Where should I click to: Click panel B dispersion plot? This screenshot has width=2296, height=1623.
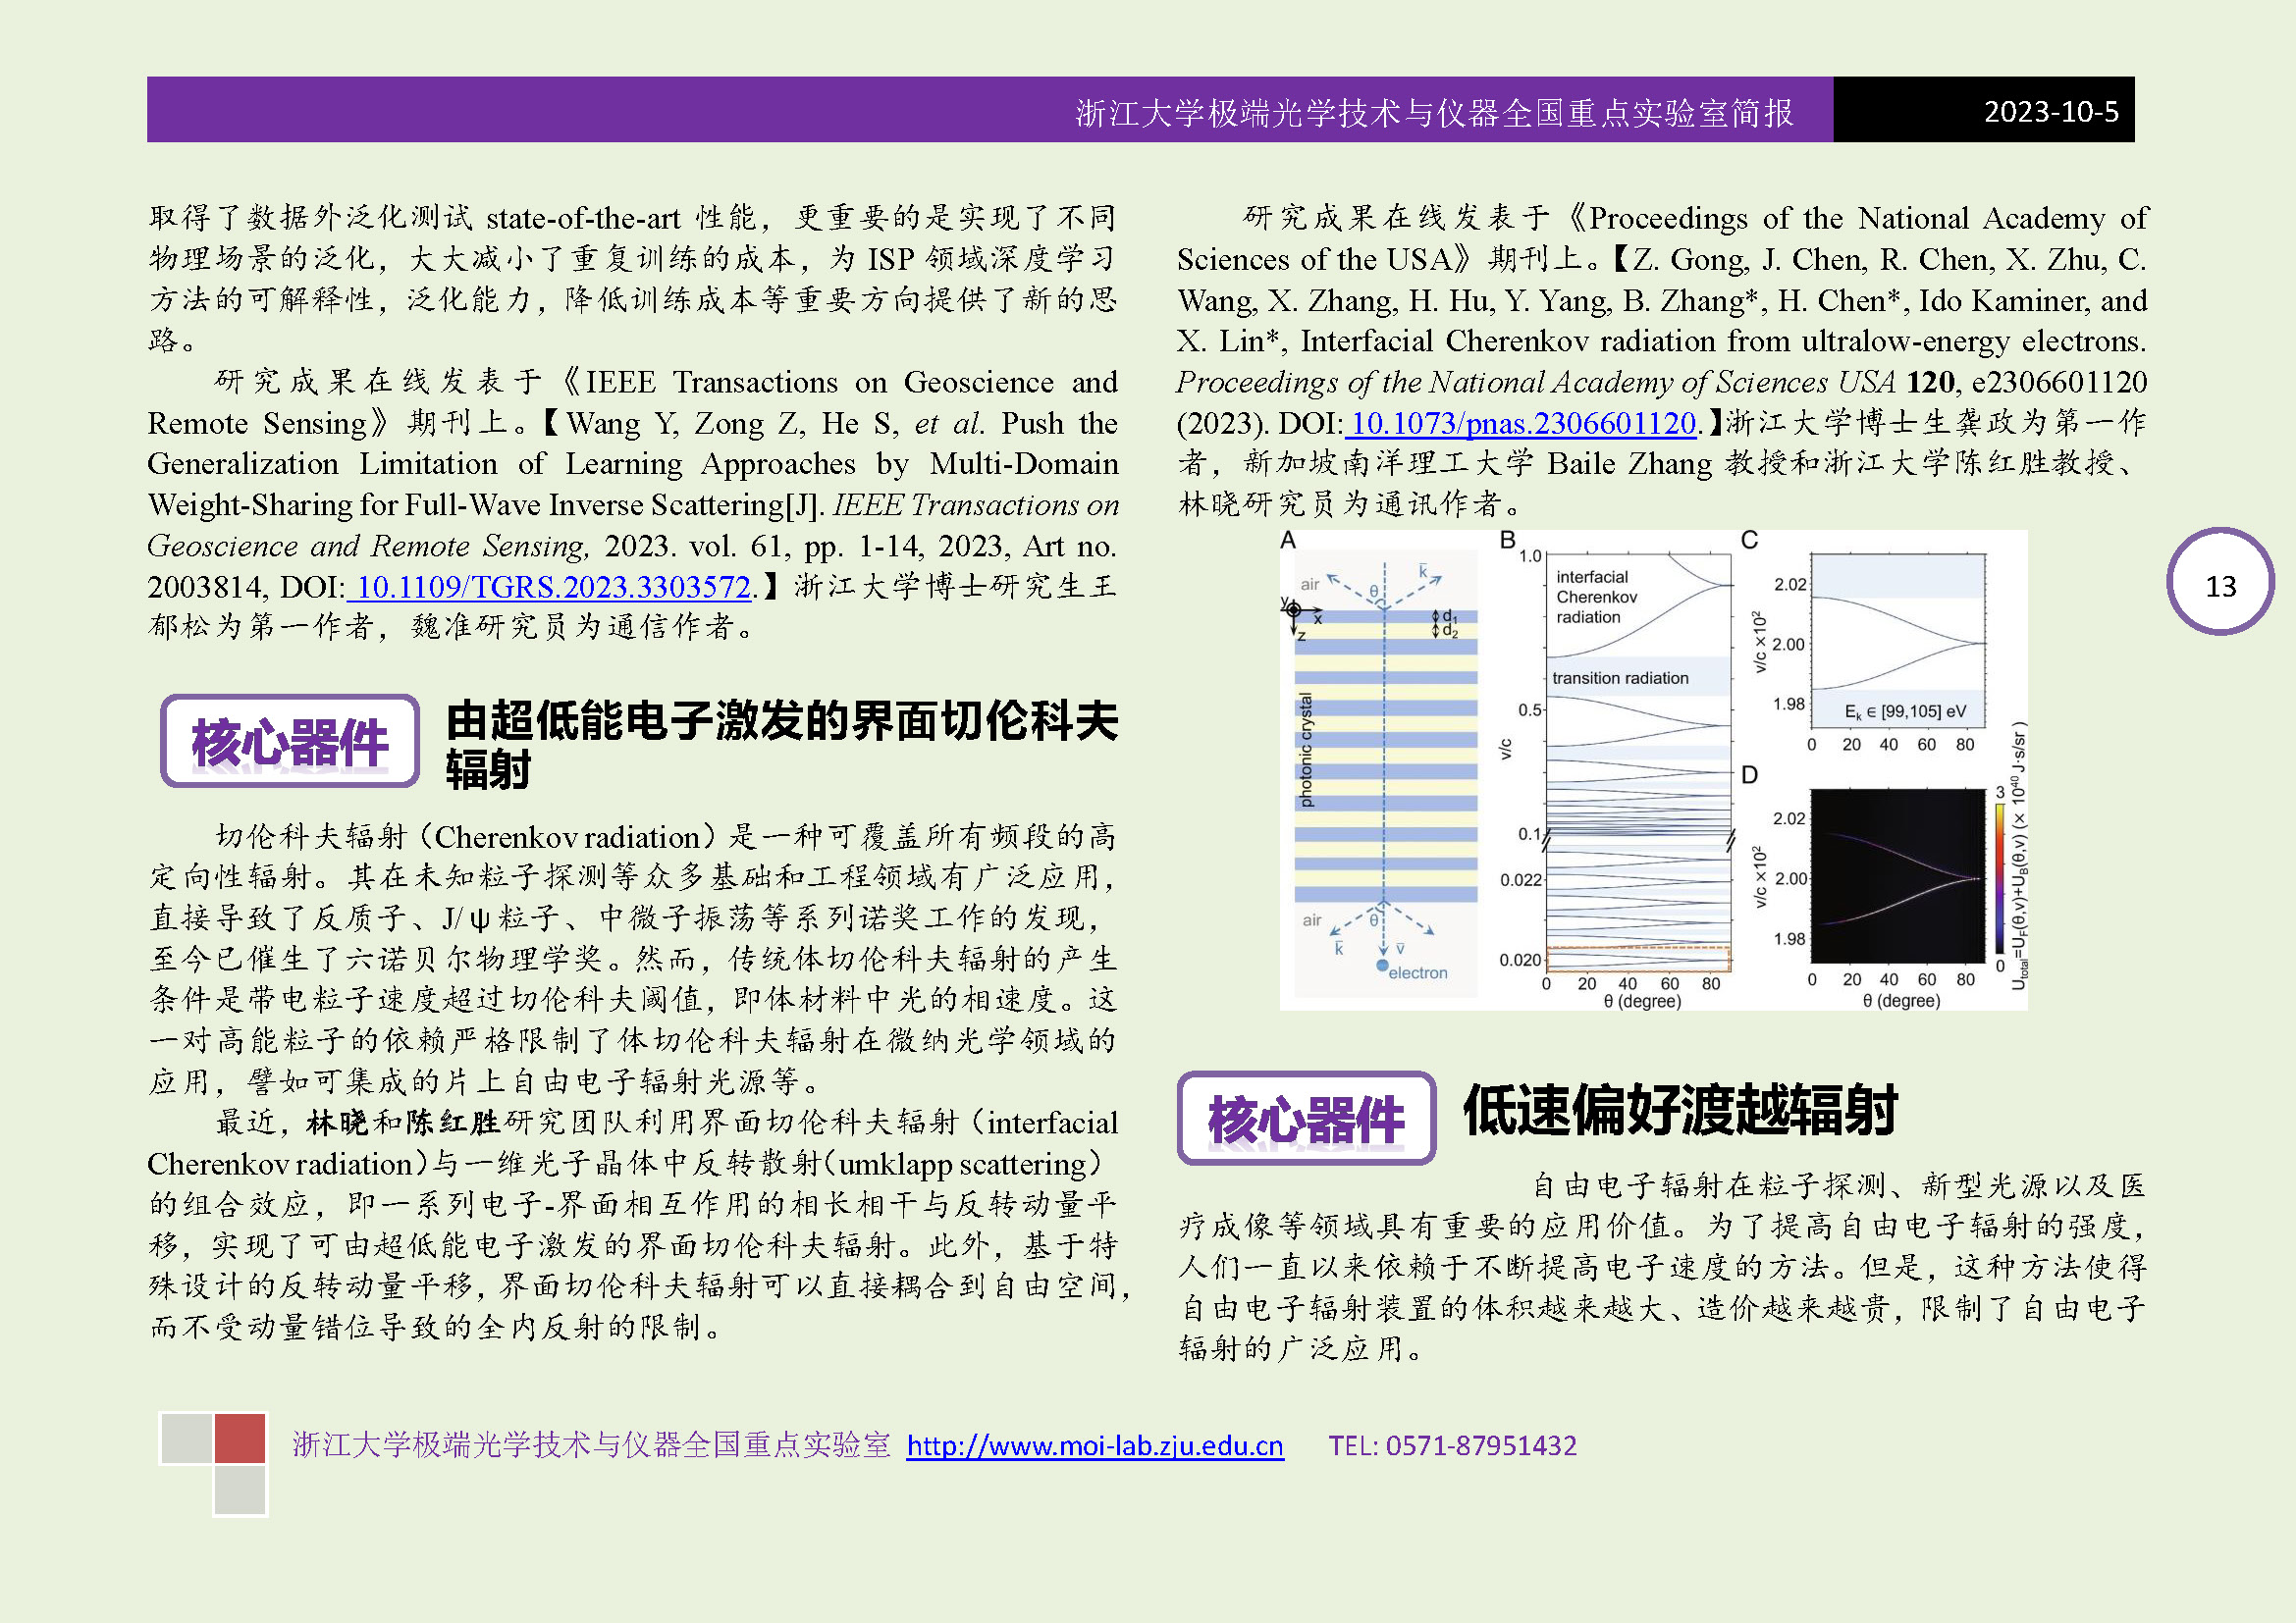click(1637, 762)
